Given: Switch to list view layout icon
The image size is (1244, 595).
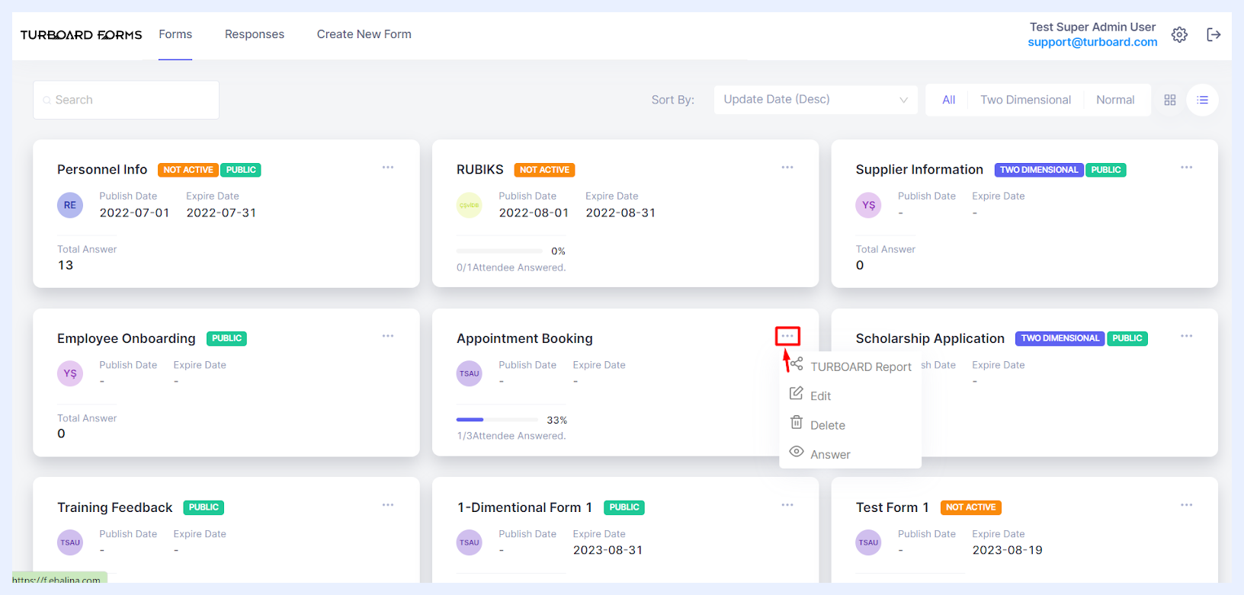Looking at the screenshot, I should 1202,100.
